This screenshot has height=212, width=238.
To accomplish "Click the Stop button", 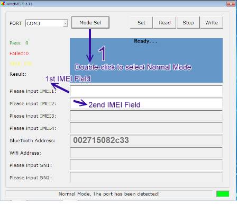I will coord(188,23).
